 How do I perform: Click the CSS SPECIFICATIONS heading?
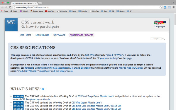click(33, 48)
